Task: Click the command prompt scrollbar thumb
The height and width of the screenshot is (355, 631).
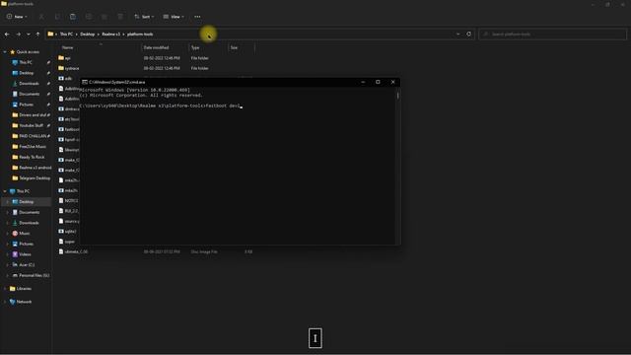Action: click(398, 96)
